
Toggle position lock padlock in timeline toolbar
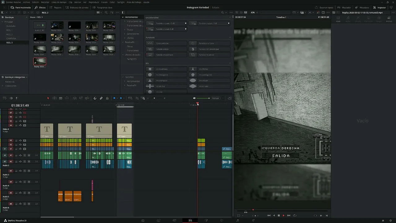(107, 98)
